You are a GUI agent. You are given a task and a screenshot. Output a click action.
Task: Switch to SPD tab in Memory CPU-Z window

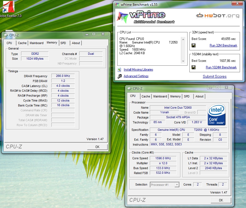[x=63, y=43]
